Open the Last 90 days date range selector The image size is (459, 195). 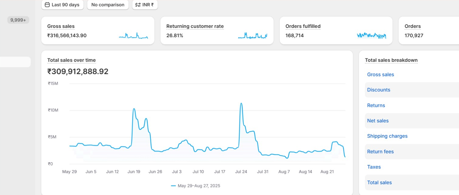click(62, 5)
